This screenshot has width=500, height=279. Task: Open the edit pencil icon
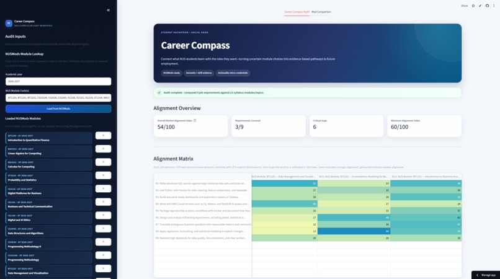click(480, 6)
